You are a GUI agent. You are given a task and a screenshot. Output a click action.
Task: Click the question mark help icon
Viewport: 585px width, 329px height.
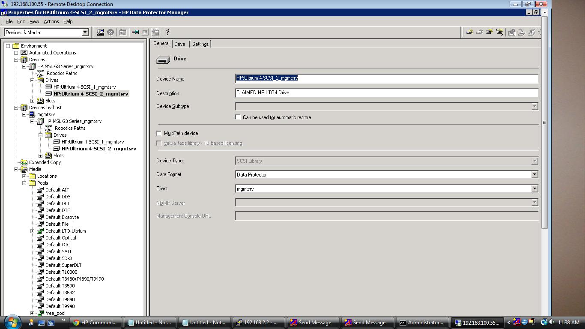pyautogui.click(x=167, y=32)
